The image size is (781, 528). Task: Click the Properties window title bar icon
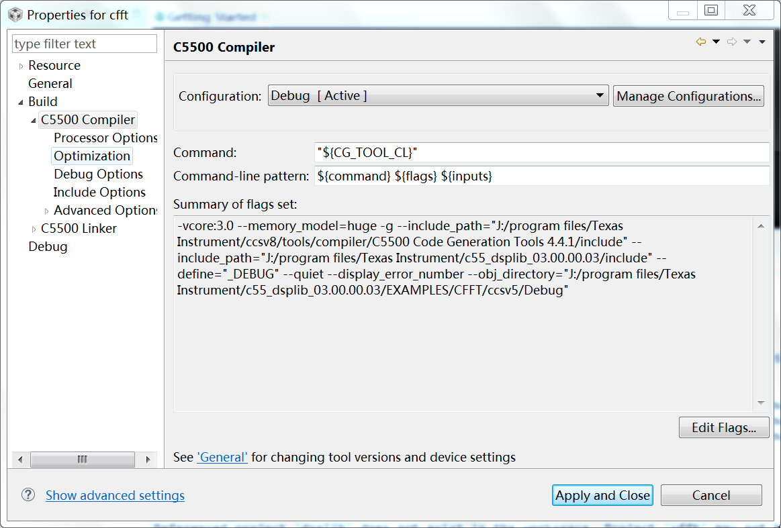point(15,14)
